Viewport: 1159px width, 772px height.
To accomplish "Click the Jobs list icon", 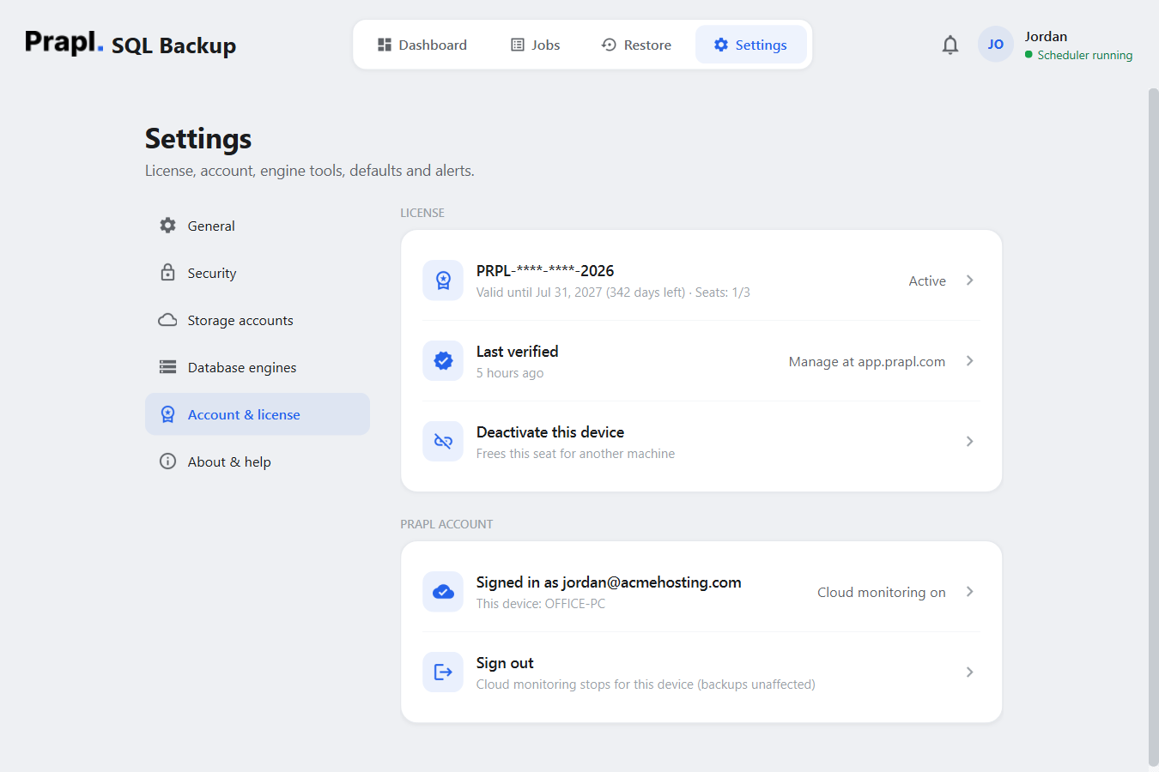I will coord(518,45).
